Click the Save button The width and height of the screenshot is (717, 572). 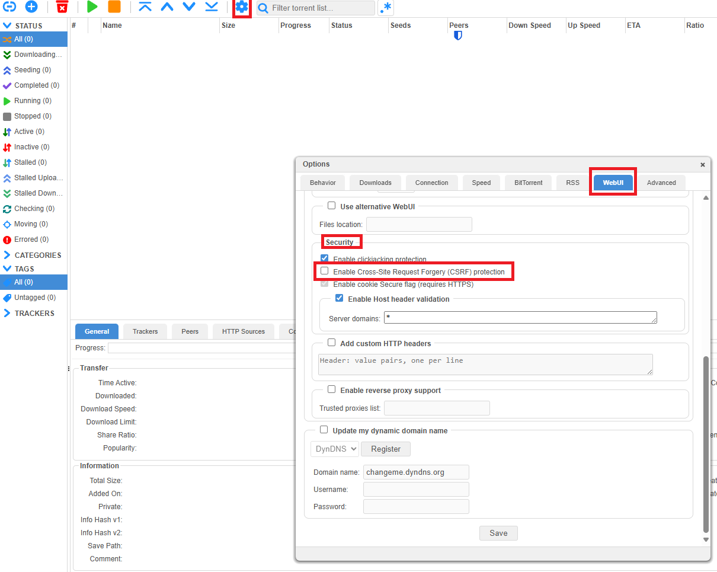(x=498, y=533)
